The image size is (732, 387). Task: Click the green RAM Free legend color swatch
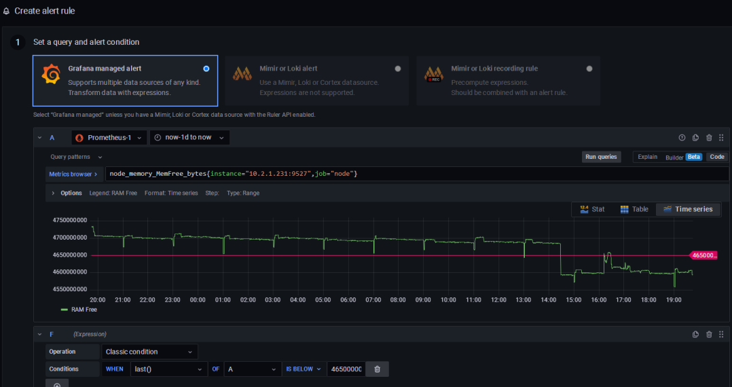(65, 310)
